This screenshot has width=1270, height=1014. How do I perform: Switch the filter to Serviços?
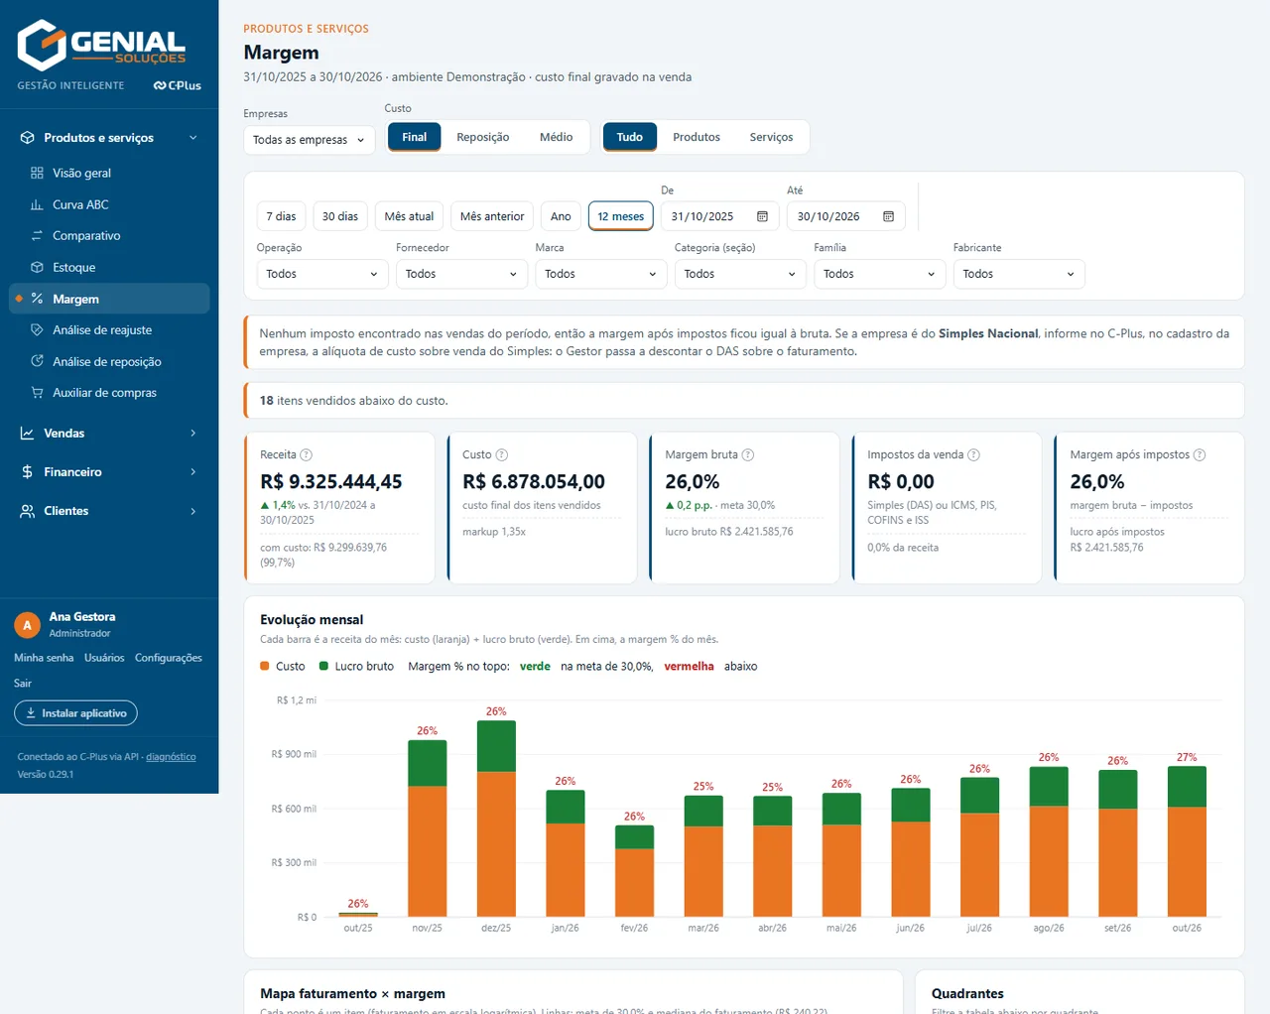(x=771, y=137)
